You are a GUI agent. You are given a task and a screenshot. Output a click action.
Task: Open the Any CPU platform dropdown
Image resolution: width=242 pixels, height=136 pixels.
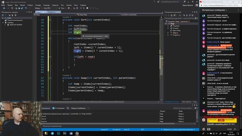click(x=50, y=8)
